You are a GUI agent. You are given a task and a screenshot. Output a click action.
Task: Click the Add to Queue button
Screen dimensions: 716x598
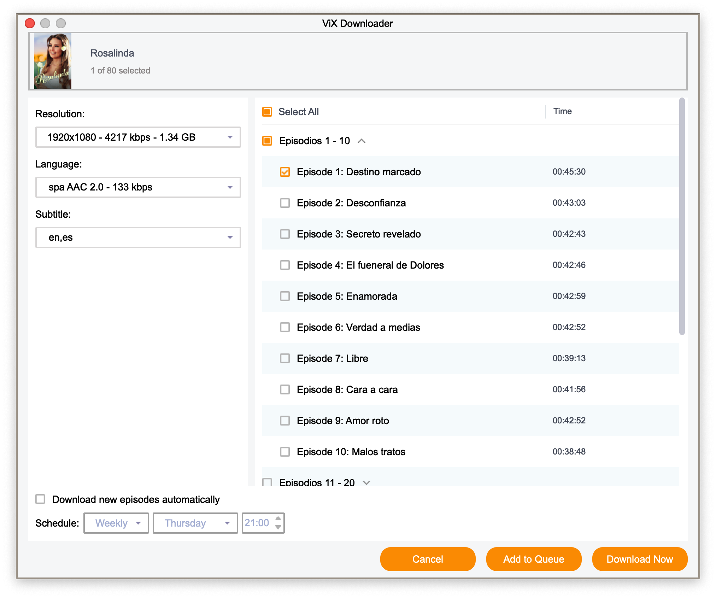pyautogui.click(x=533, y=559)
